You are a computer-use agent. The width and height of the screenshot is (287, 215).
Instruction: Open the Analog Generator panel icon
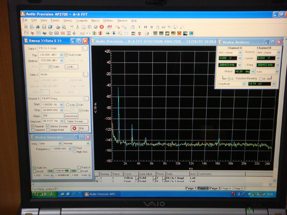pos(26,33)
